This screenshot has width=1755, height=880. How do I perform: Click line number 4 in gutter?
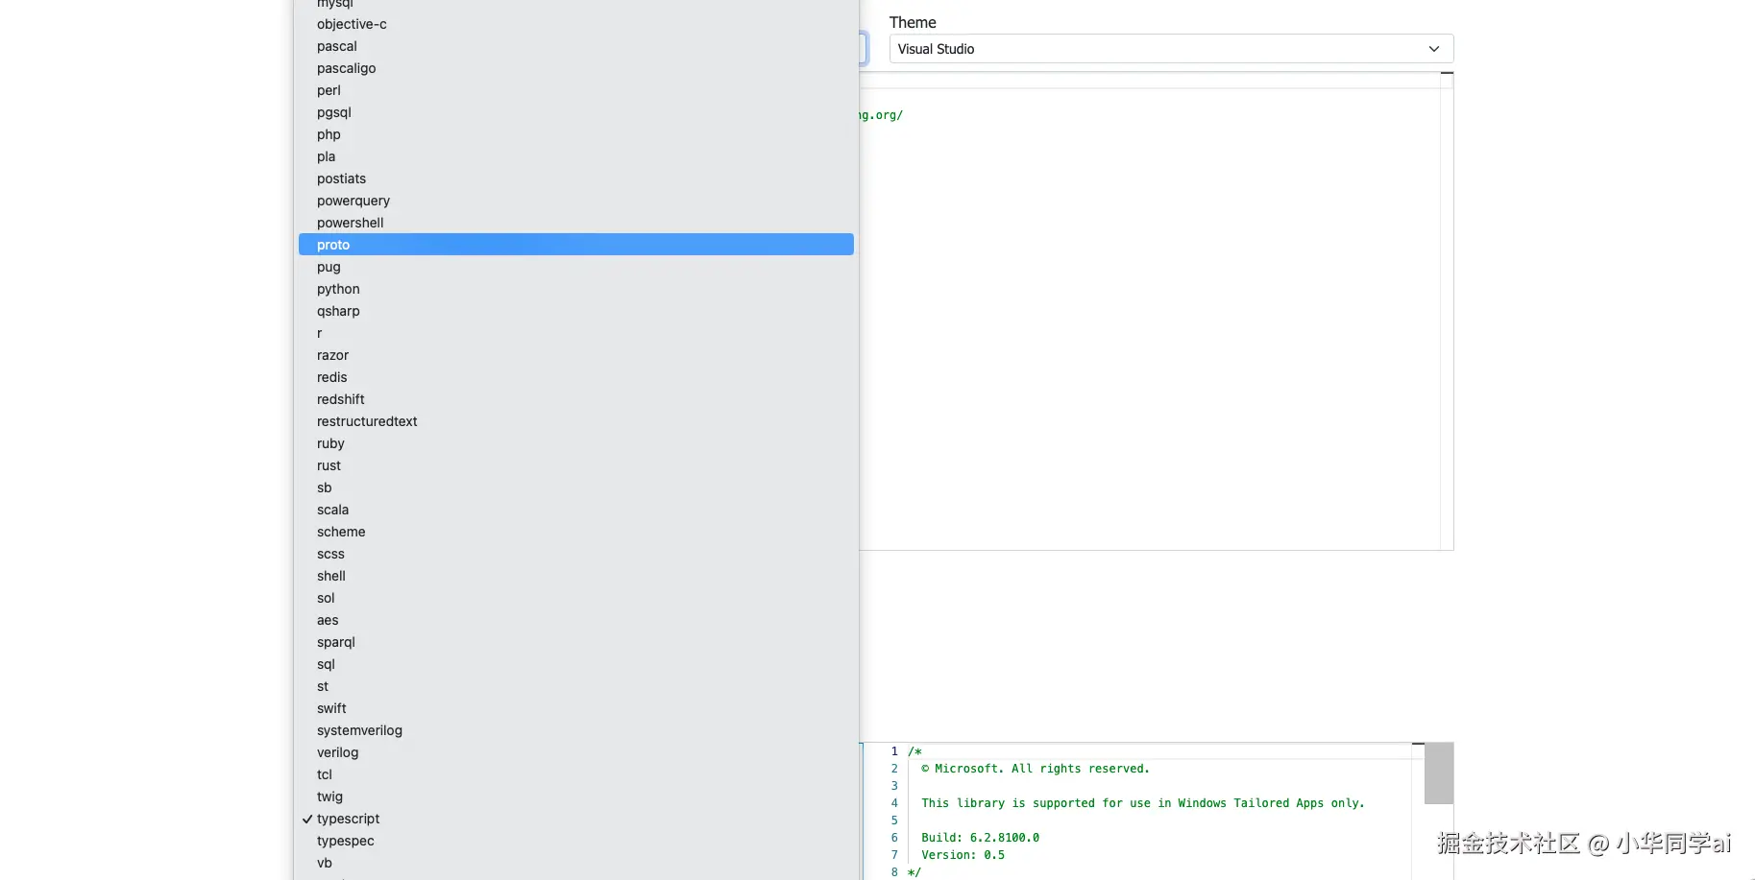[894, 803]
